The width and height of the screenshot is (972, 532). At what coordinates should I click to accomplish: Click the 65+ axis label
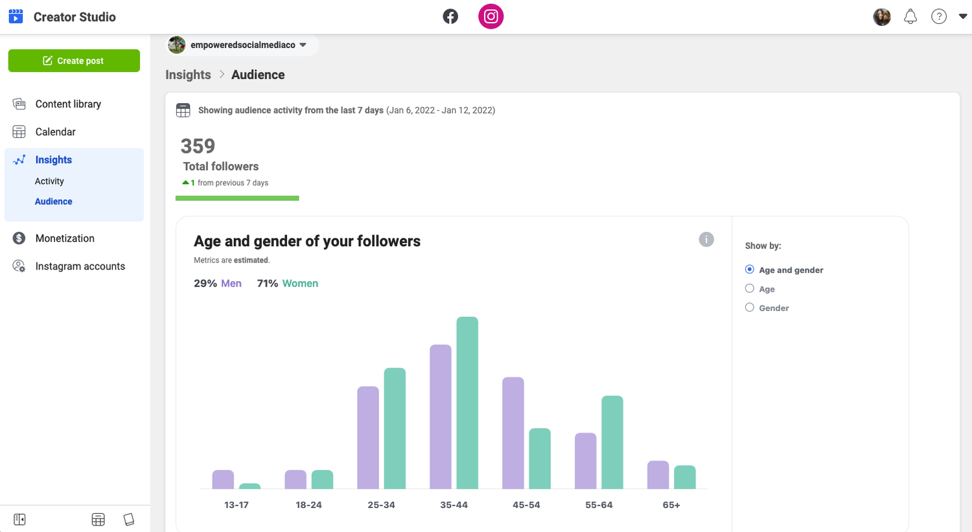(671, 505)
